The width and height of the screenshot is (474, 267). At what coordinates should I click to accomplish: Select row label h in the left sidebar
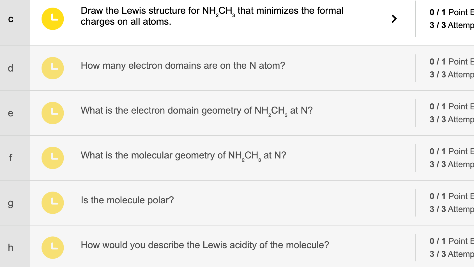(11, 247)
